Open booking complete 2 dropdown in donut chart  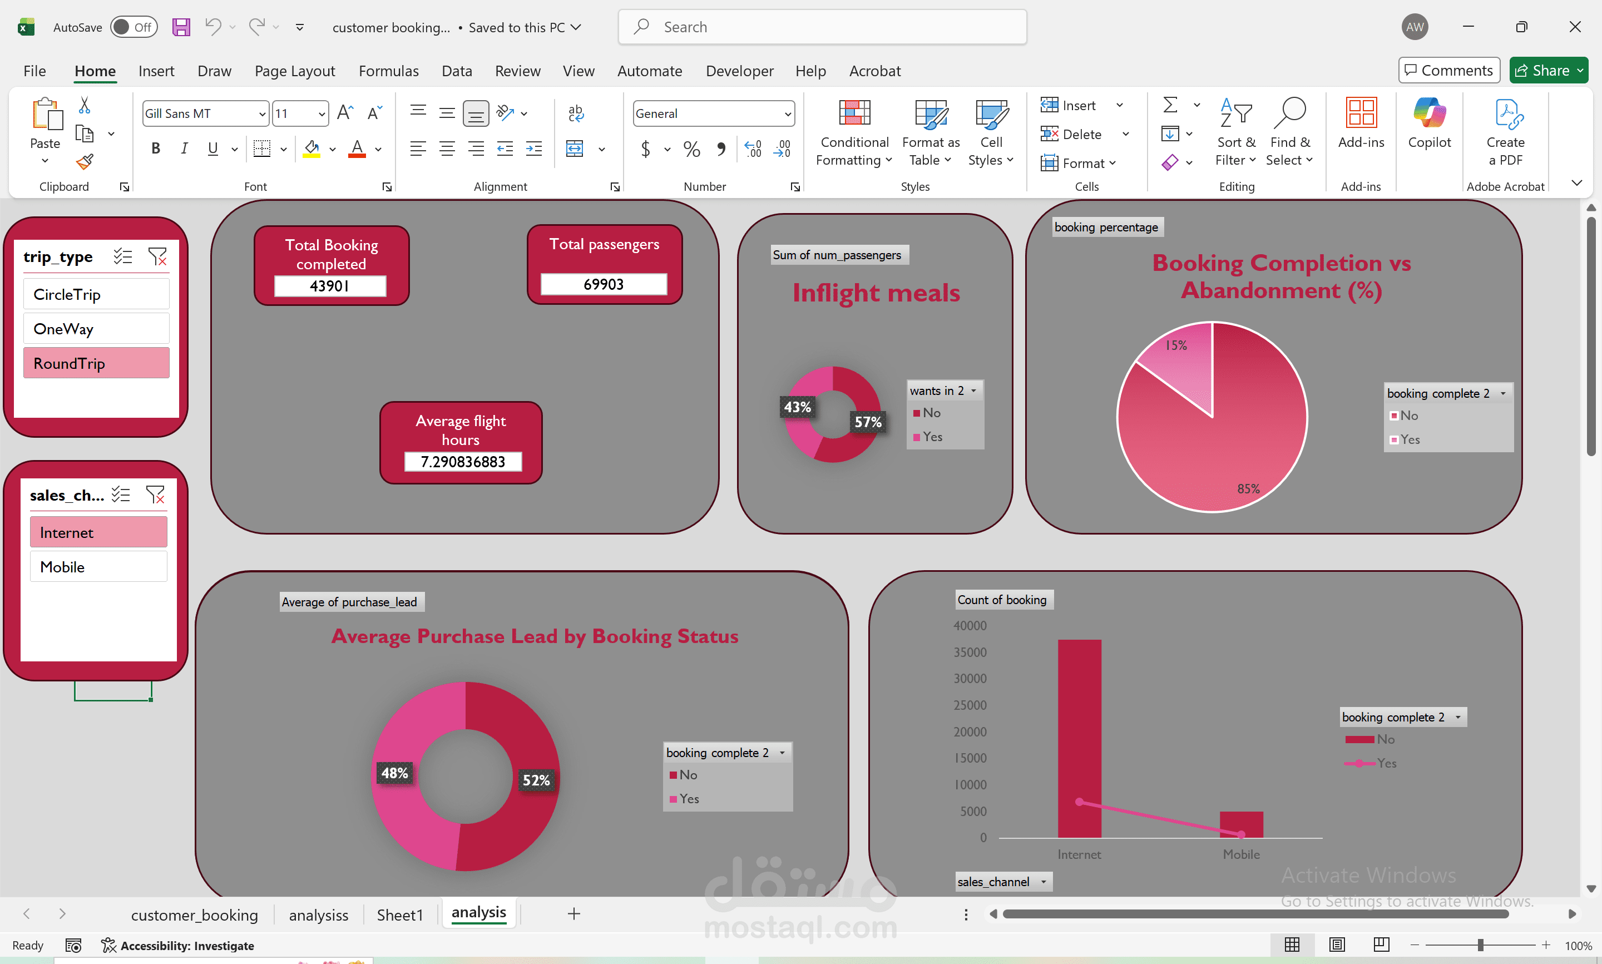click(783, 752)
